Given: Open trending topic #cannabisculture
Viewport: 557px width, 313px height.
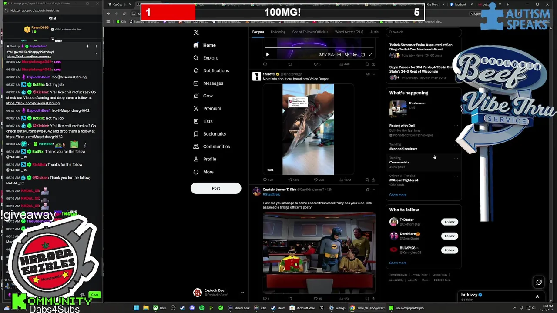Looking at the screenshot, I should 403,149.
